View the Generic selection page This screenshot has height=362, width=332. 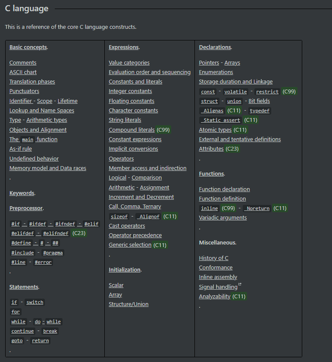tap(130, 245)
